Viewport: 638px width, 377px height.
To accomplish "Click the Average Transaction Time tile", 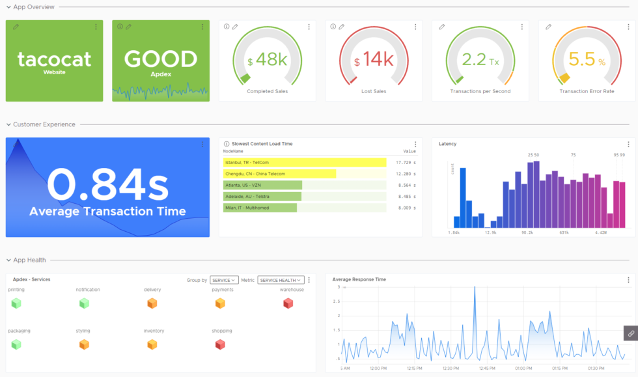I will 107,187.
